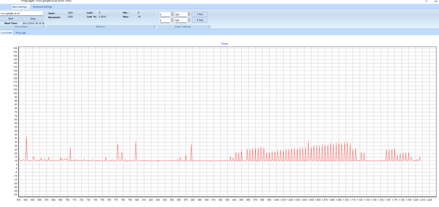Click the TChart title on the graph
Image resolution: width=439 pixels, height=207 pixels.
coord(225,44)
